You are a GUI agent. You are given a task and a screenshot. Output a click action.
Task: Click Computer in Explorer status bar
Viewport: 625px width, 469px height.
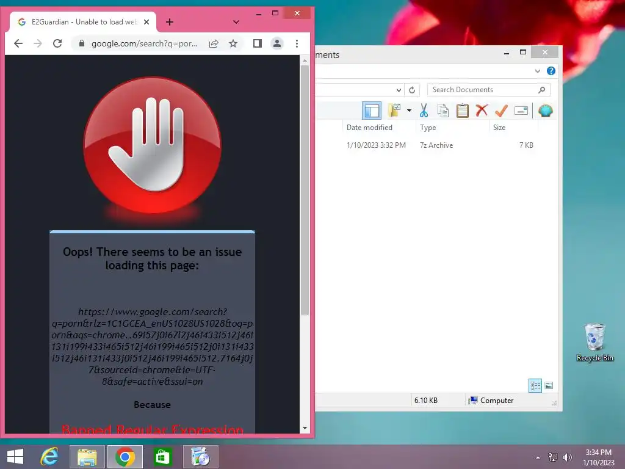491,401
